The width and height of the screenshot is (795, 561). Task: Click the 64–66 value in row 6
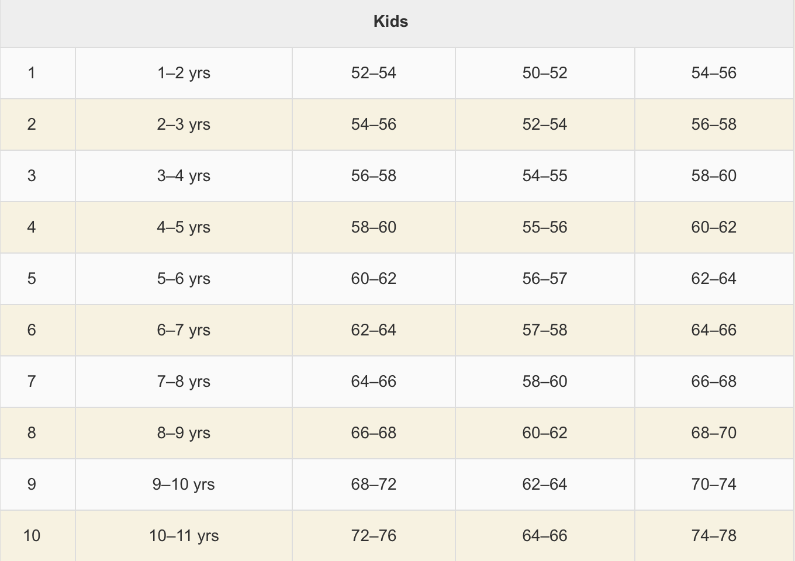[x=714, y=330]
